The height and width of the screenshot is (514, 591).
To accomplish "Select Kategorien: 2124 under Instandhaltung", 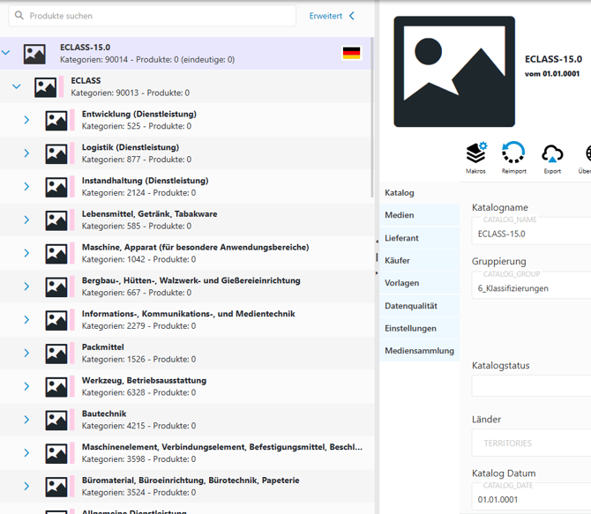I will [x=114, y=193].
